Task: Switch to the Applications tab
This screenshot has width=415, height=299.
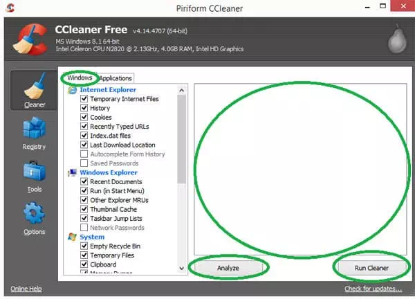Action: pyautogui.click(x=116, y=78)
